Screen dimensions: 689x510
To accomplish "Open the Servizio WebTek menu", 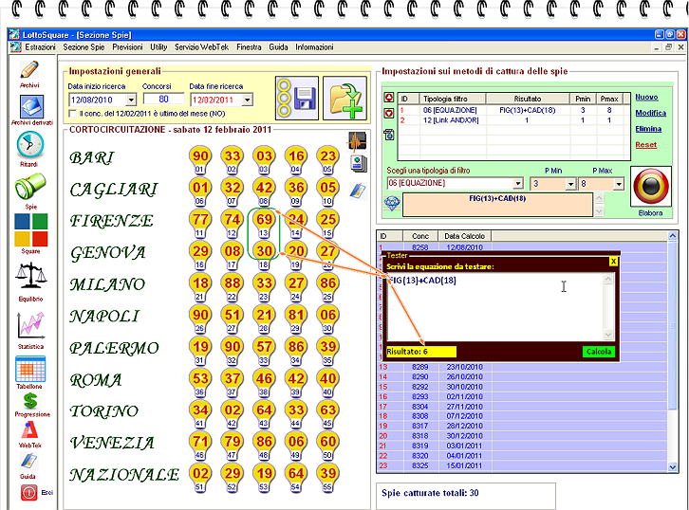I will [201, 47].
